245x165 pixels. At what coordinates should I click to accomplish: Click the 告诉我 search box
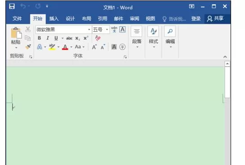point(174,19)
